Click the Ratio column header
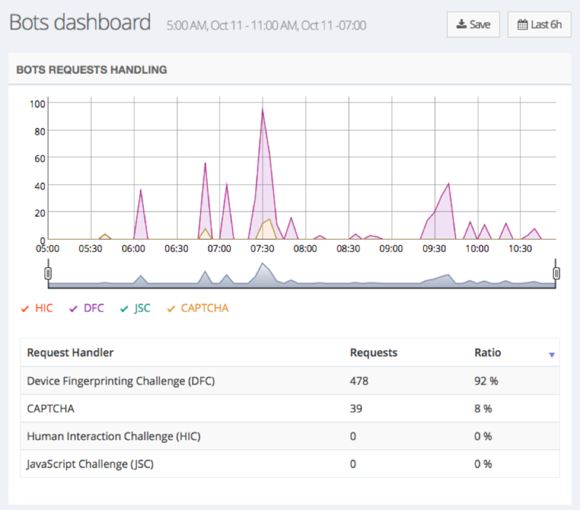Image resolution: width=580 pixels, height=510 pixels. pos(488,352)
